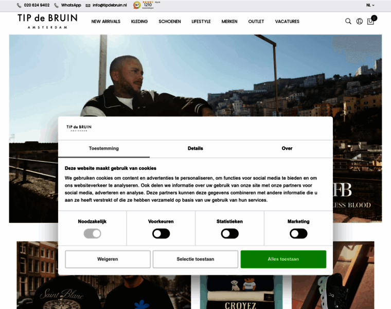The height and width of the screenshot is (309, 391).
Task: Click the 020 624 9402 phone number link
Action: pyautogui.click(x=37, y=5)
